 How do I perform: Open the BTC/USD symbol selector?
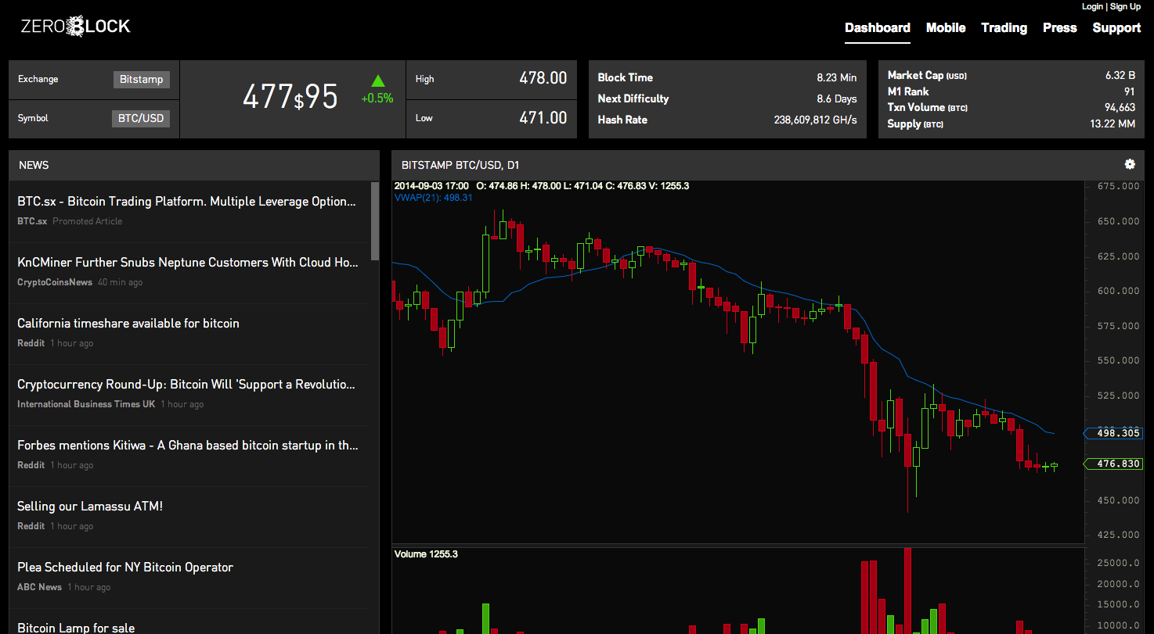click(142, 118)
